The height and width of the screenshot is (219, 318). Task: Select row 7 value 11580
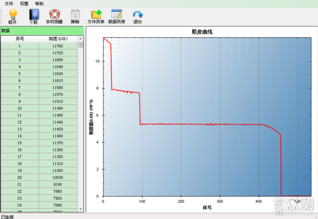pos(58,87)
